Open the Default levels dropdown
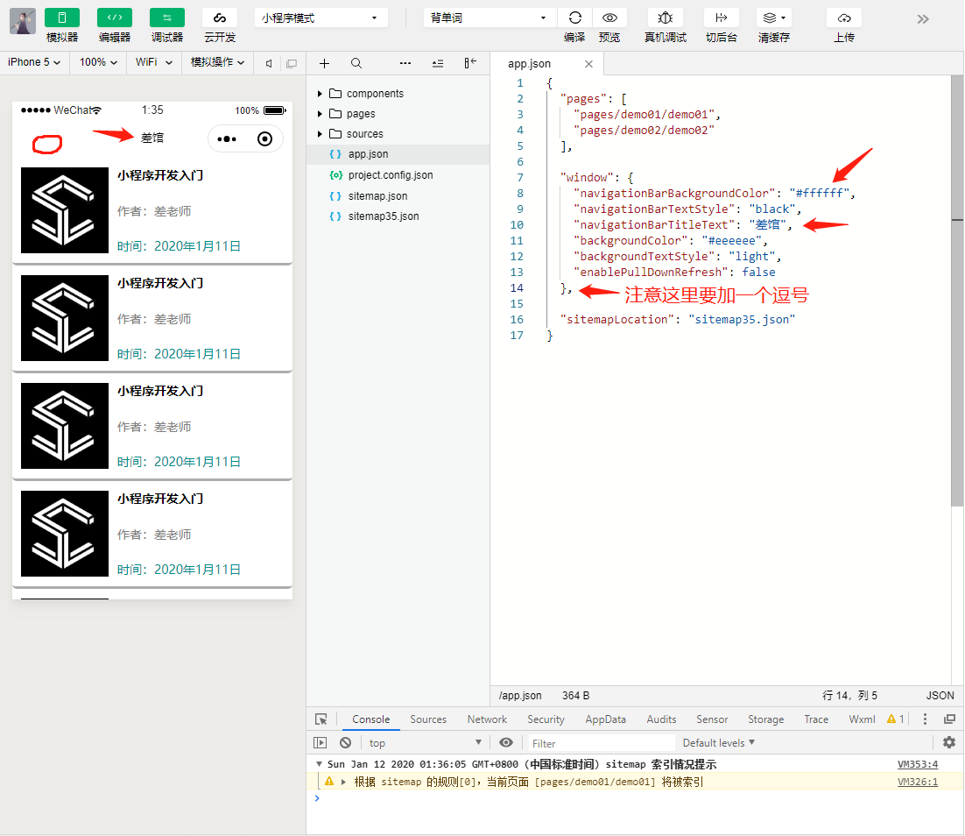This screenshot has height=836, width=965. [718, 742]
